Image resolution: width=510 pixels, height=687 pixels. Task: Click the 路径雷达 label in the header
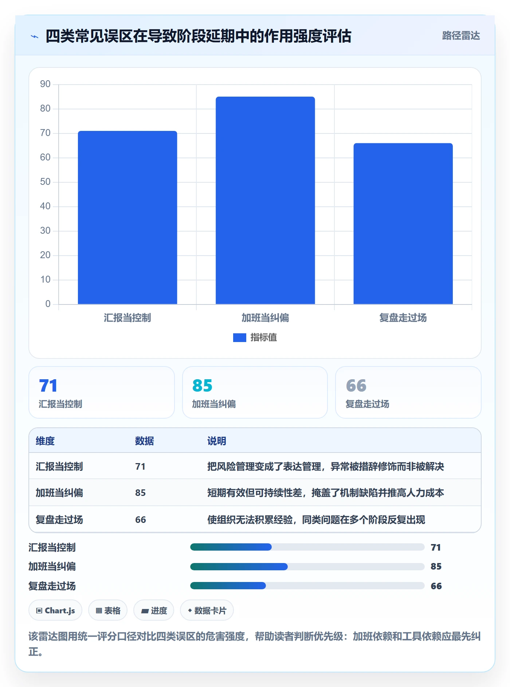pos(461,36)
